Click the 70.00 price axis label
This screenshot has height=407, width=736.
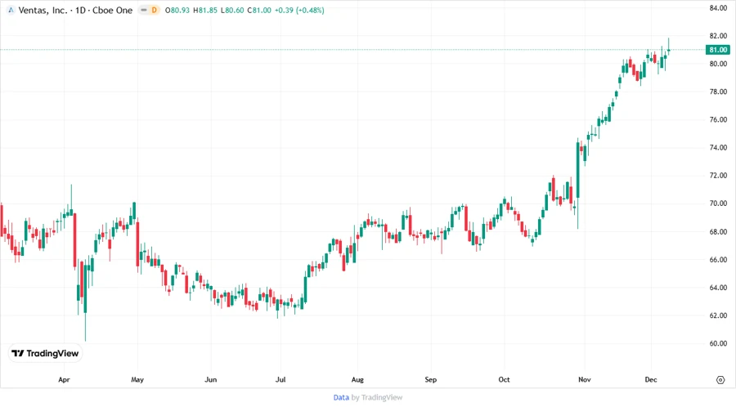718,203
